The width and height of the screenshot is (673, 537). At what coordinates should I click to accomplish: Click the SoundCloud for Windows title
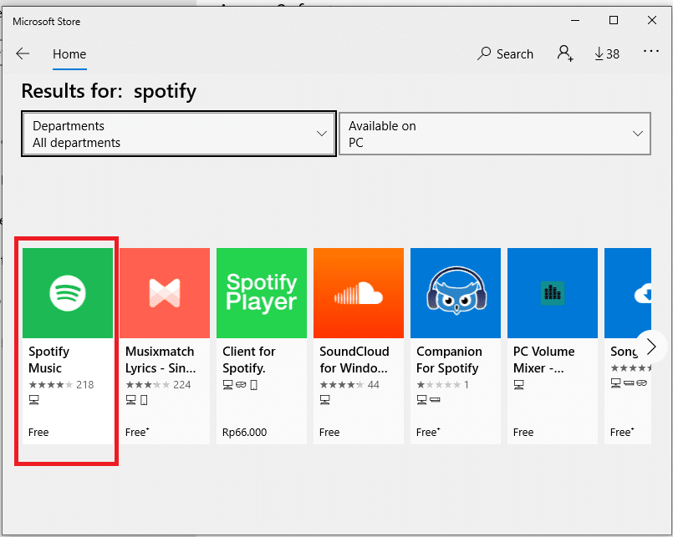click(354, 360)
